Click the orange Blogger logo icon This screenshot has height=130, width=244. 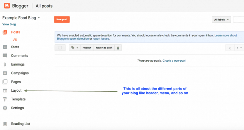pyautogui.click(x=7, y=6)
